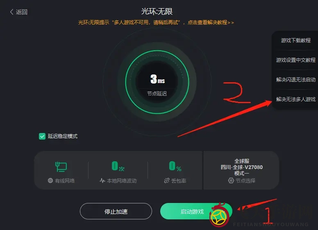318x230 pixels.
Task: Select 解决无法多人游戏 in the side menu
Action: pyautogui.click(x=296, y=99)
